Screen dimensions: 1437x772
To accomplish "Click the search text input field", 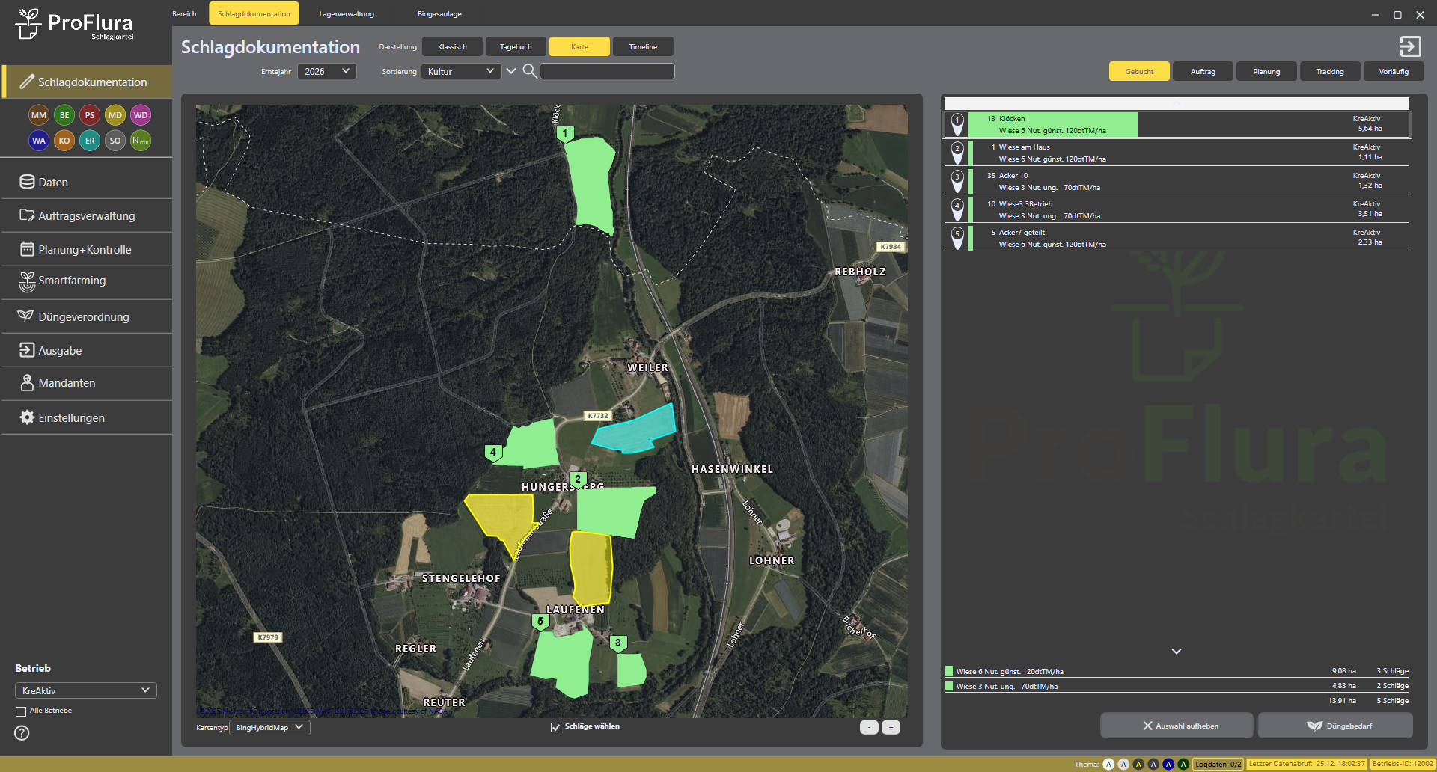I will (x=607, y=71).
